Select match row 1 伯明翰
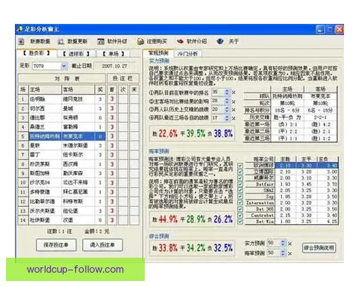 tap(62, 99)
